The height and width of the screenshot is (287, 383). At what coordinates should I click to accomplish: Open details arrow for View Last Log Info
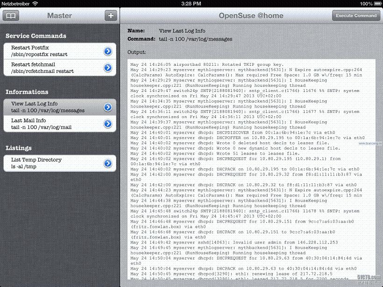(108, 107)
